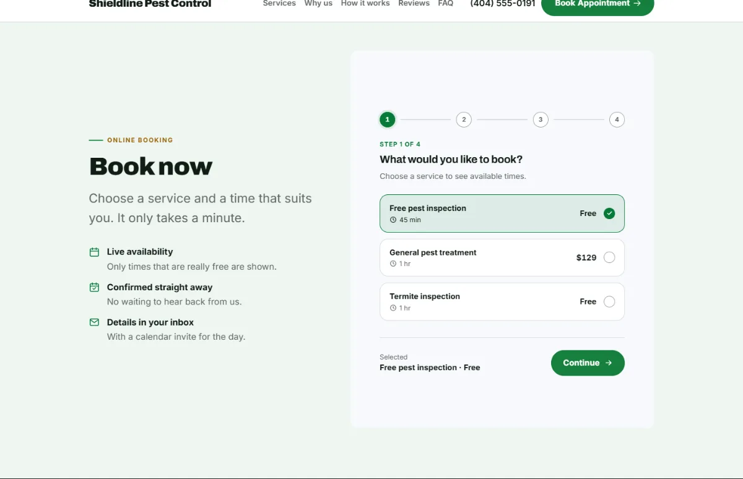Click 1 hr duration under Termite inspection
This screenshot has height=479, width=743.
pyautogui.click(x=405, y=308)
